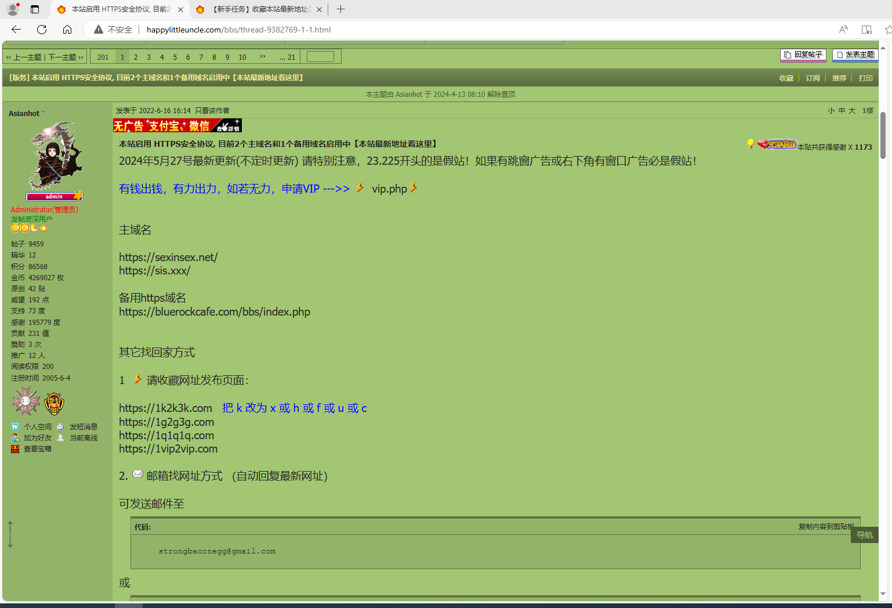This screenshot has height=608, width=892.
Task: Click the 导航 navigation button
Action: coord(865,535)
